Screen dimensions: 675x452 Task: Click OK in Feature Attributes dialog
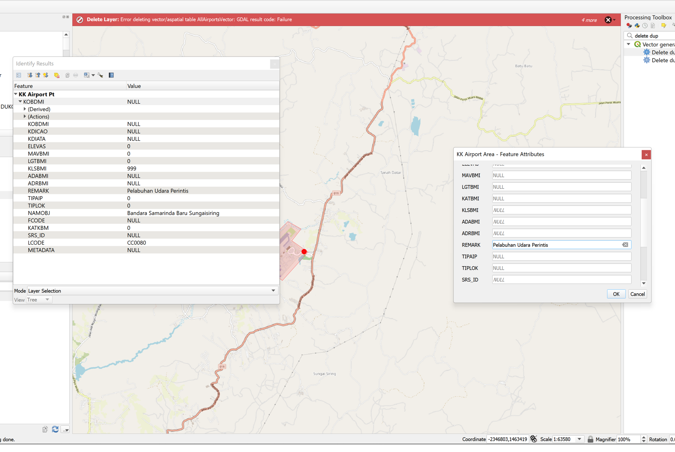click(x=616, y=294)
